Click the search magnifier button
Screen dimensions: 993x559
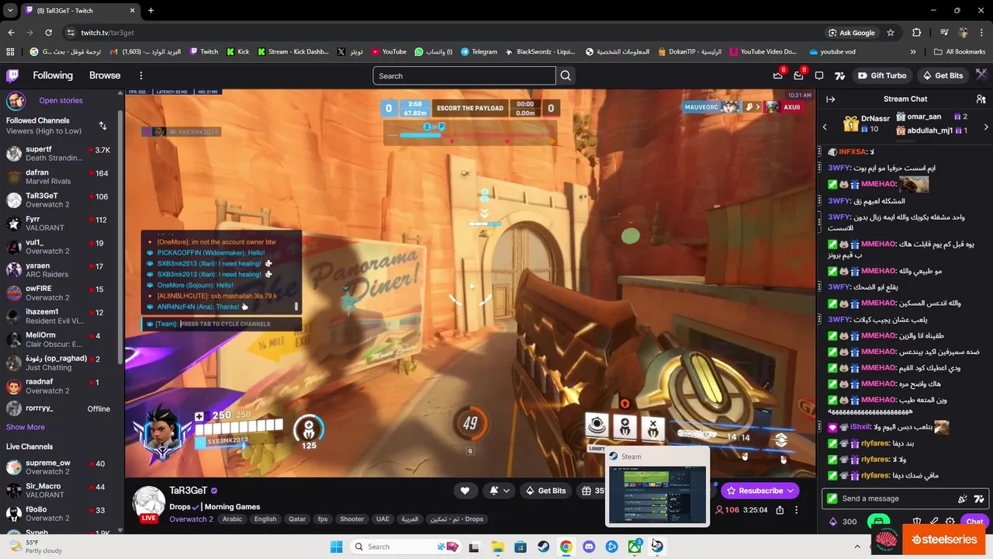[566, 75]
